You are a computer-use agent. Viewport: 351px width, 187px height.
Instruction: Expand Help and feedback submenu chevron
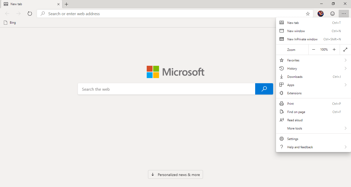point(346,147)
